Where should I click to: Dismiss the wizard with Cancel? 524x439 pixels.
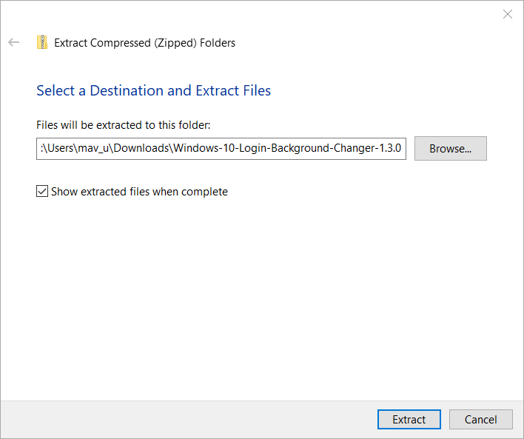click(480, 419)
